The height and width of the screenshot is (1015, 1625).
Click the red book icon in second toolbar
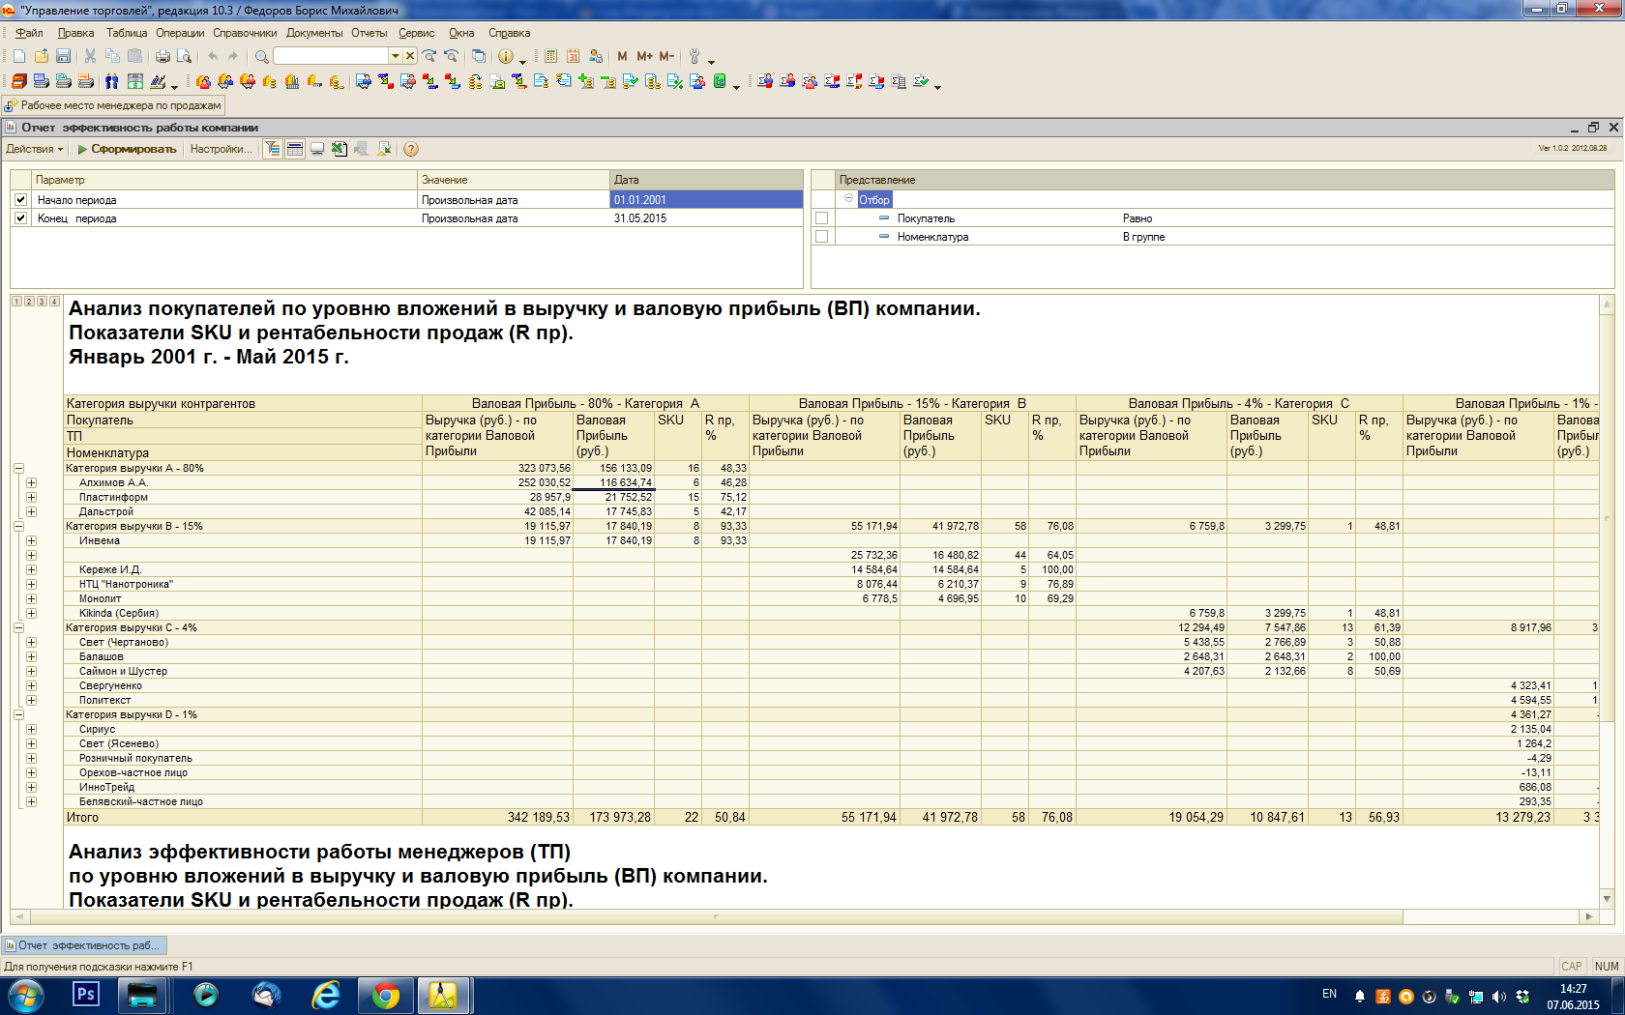click(x=18, y=81)
